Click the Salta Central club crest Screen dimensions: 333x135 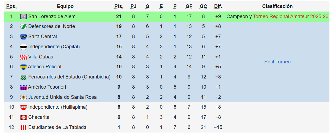tap(23, 37)
